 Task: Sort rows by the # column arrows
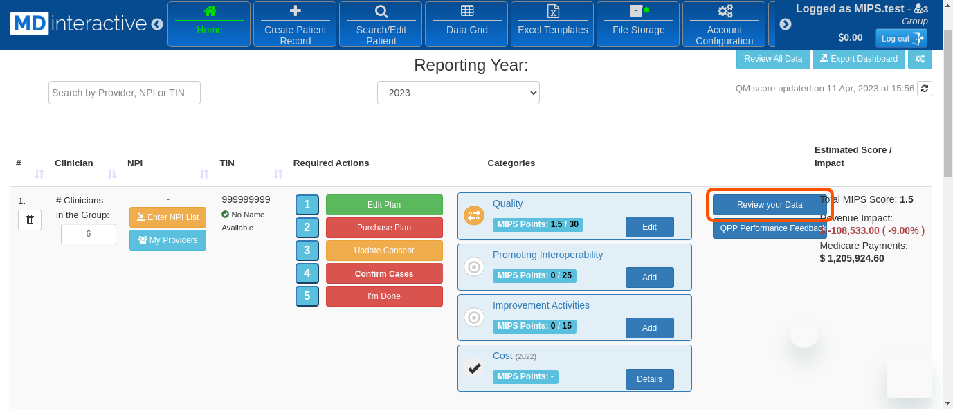click(x=39, y=174)
